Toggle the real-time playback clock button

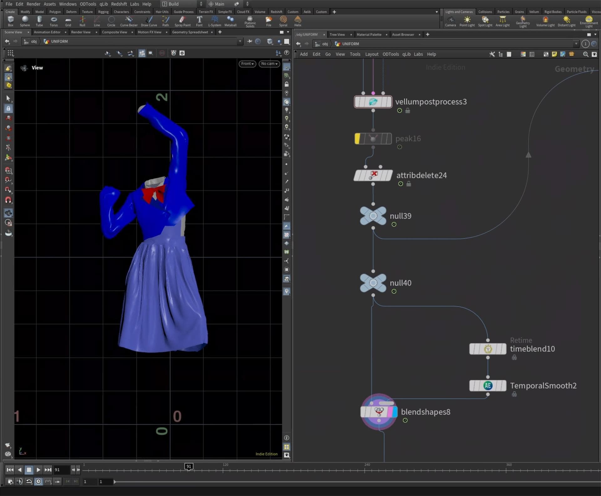(39, 482)
